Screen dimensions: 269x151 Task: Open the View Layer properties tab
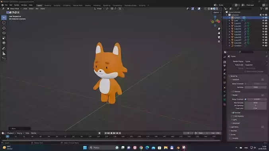(x=224, y=70)
